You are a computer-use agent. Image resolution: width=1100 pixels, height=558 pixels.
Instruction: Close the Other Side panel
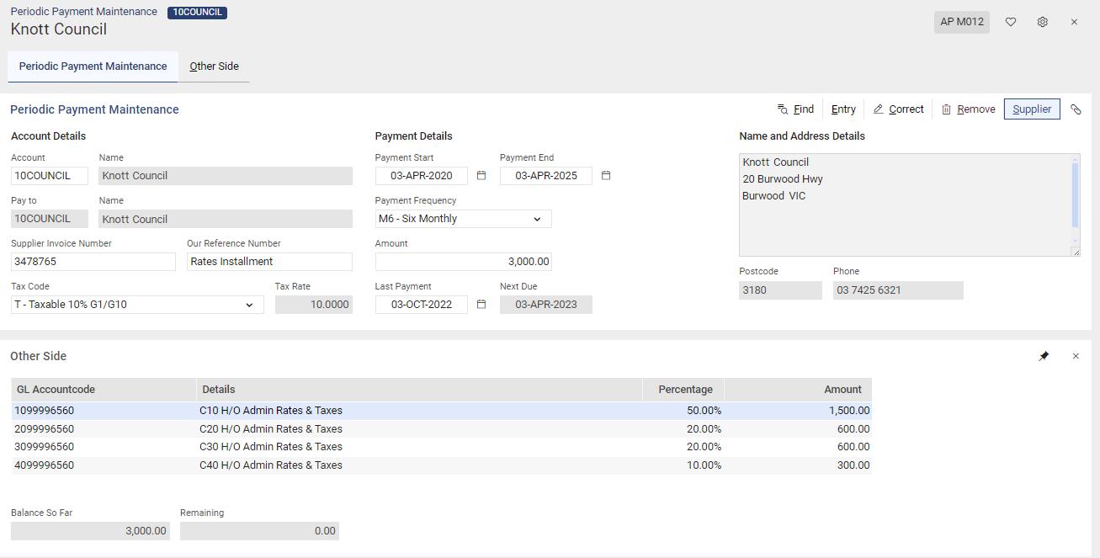tap(1076, 356)
